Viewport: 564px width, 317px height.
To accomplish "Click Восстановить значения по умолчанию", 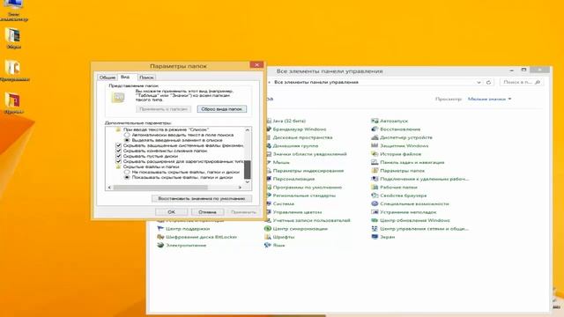I will pyautogui.click(x=202, y=198).
